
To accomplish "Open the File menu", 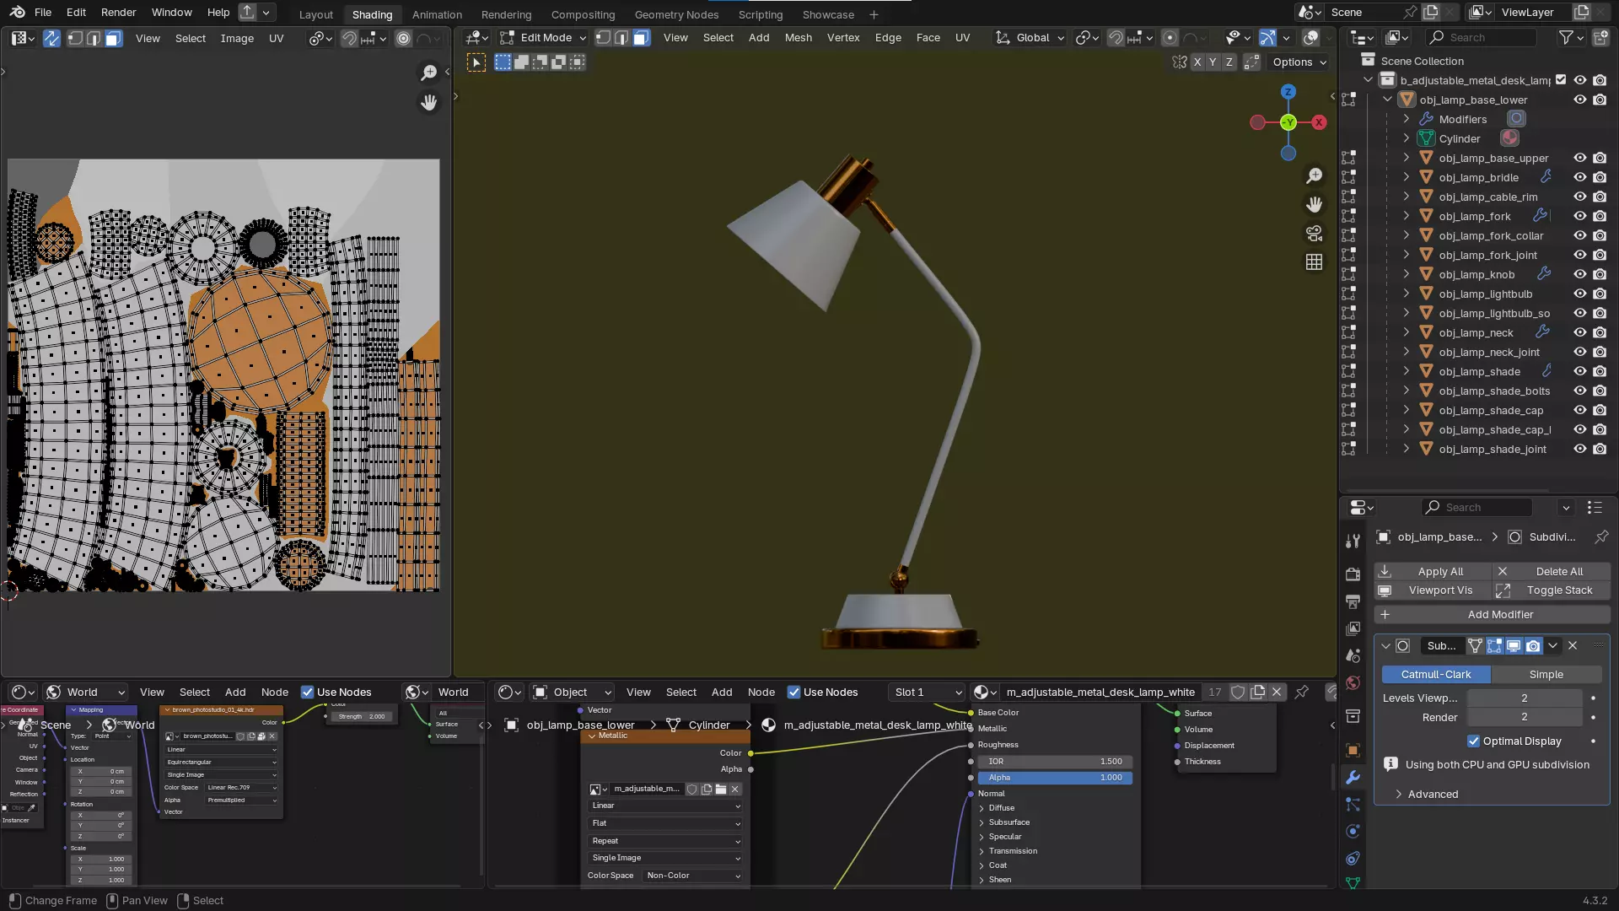I will [x=42, y=13].
